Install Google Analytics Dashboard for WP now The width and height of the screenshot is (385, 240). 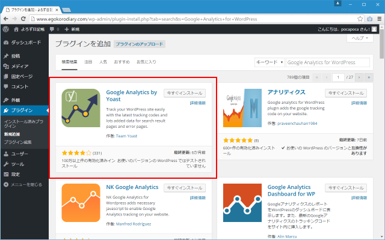(x=346, y=188)
